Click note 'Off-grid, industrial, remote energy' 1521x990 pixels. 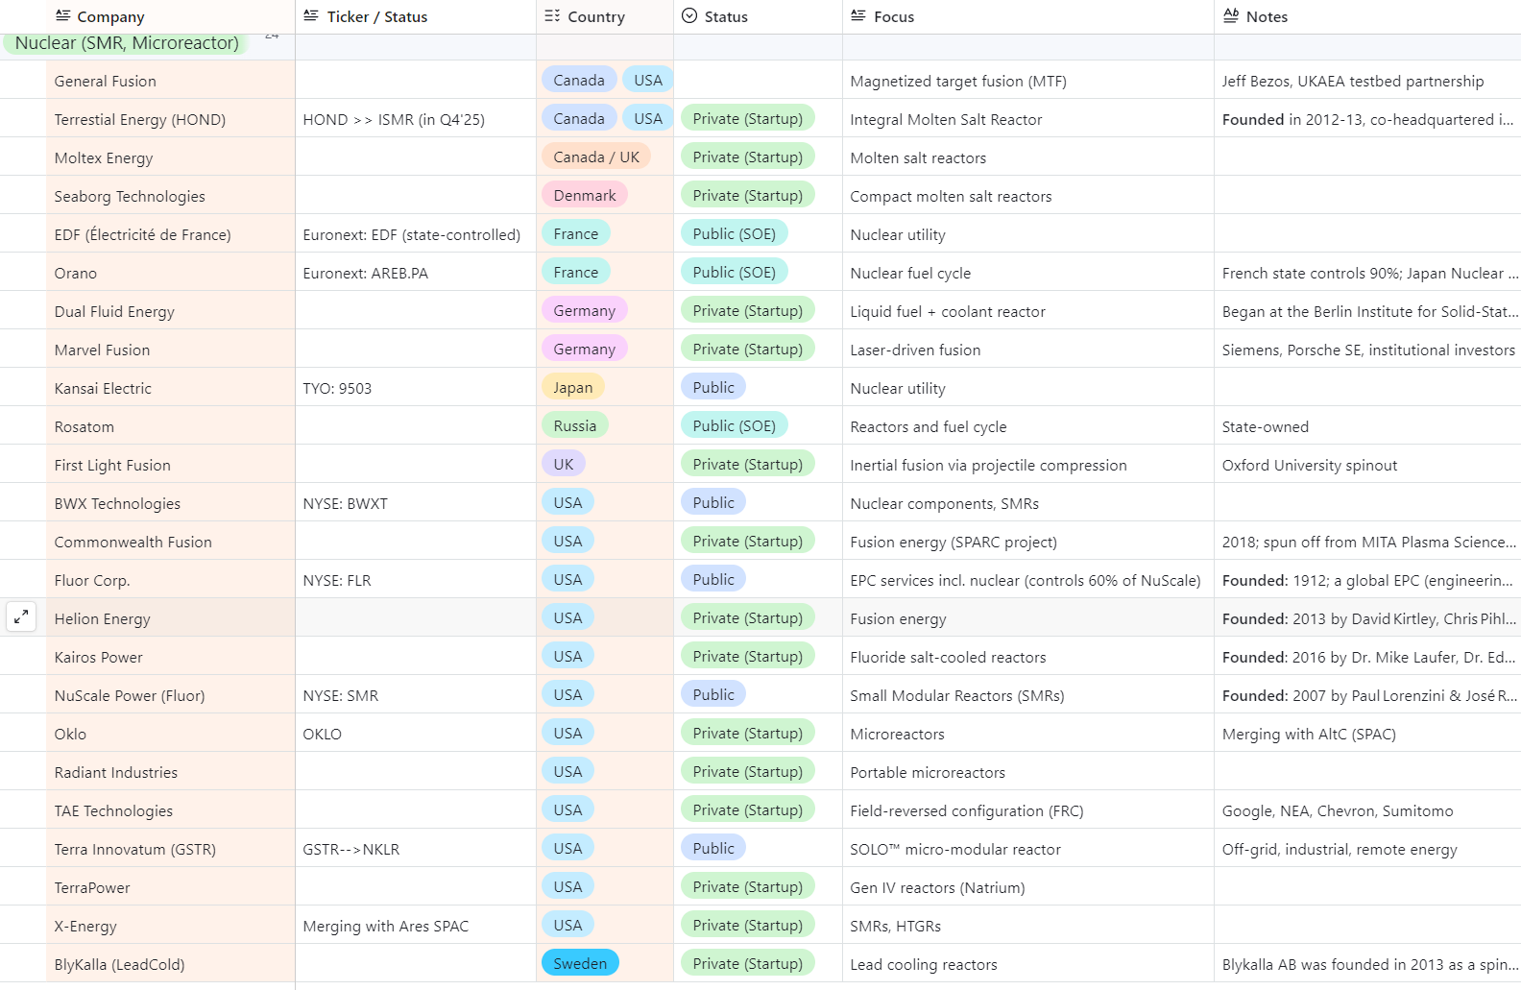(x=1367, y=848)
